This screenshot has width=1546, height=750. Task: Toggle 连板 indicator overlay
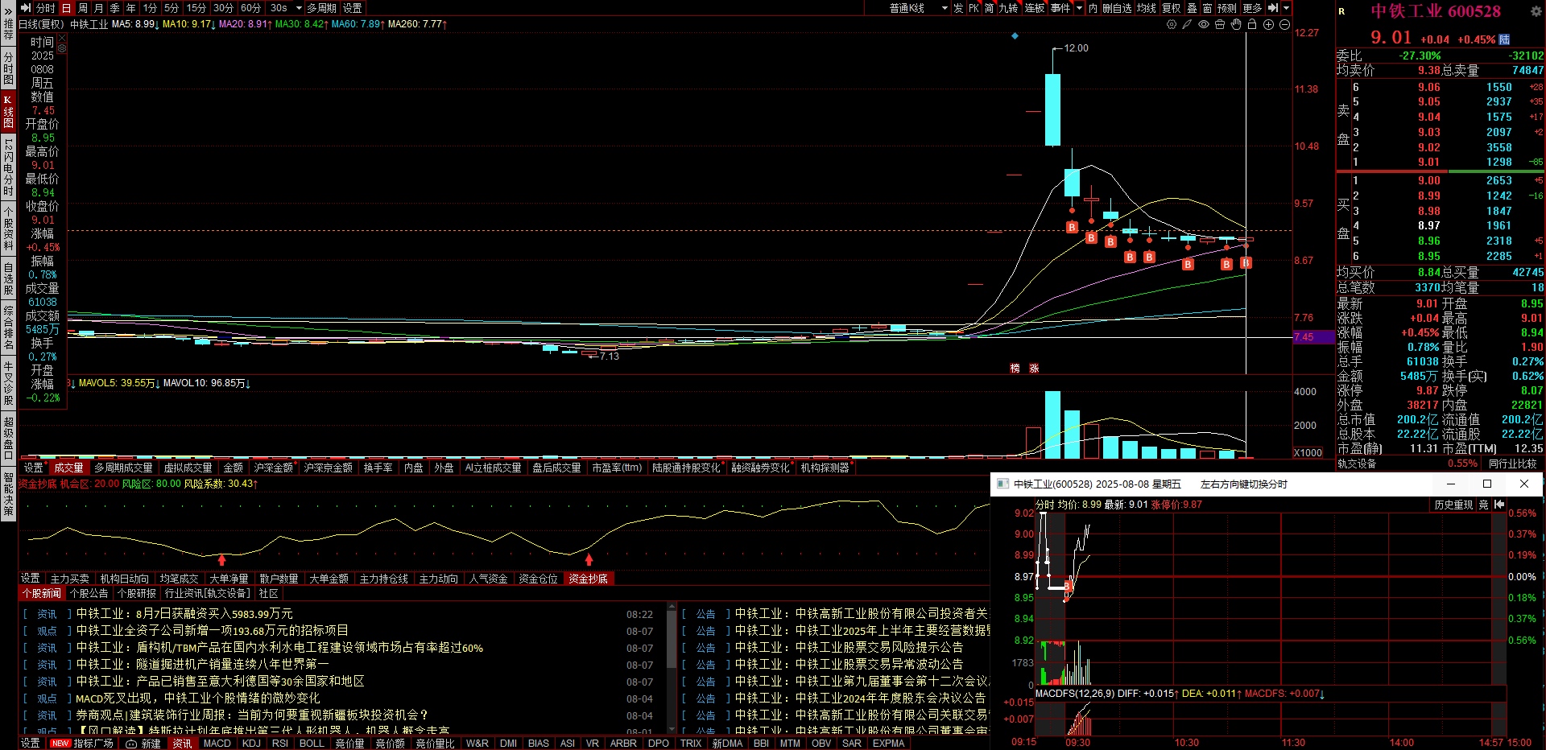point(1035,8)
